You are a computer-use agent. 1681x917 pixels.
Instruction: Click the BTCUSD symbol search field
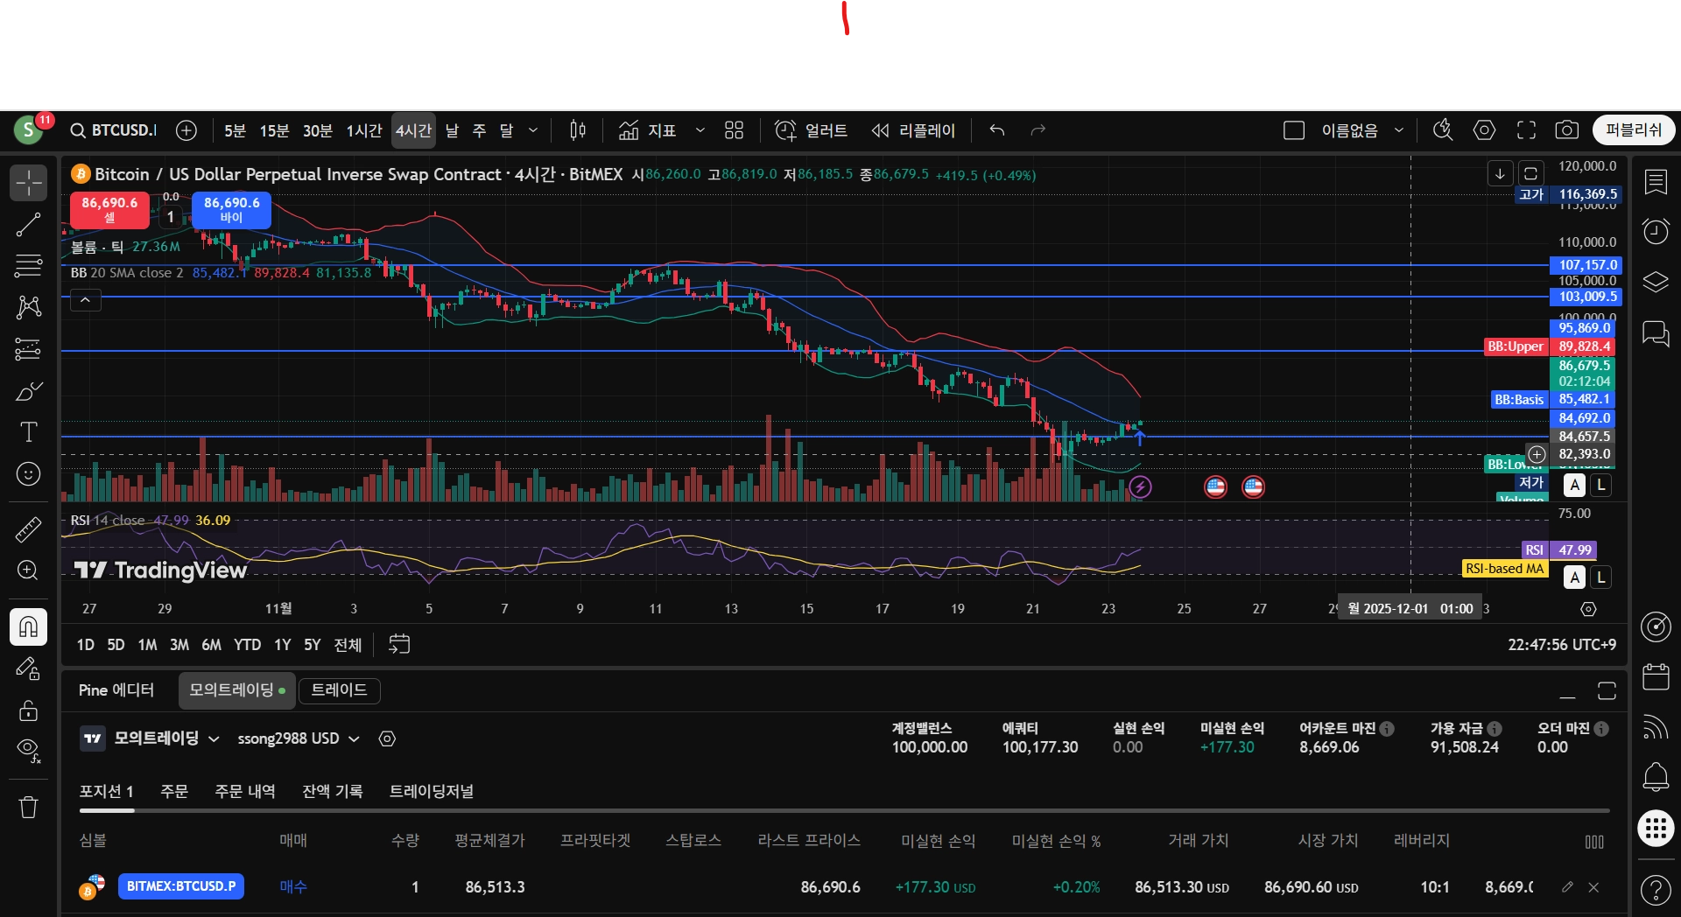(x=114, y=130)
